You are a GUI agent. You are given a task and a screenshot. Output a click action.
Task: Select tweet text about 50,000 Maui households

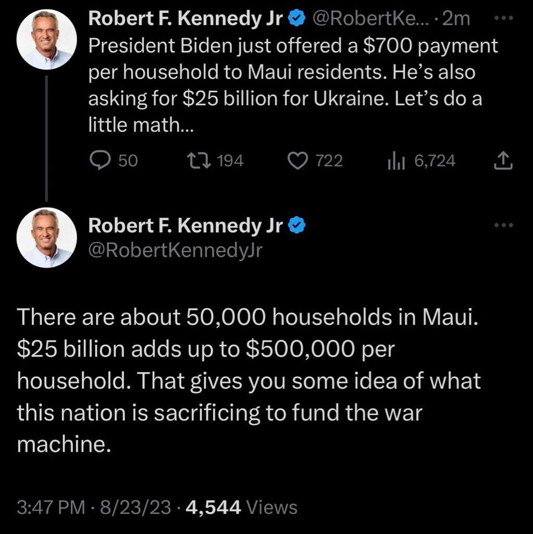(x=248, y=381)
